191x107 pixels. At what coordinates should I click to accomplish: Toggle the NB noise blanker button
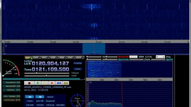tap(40, 97)
